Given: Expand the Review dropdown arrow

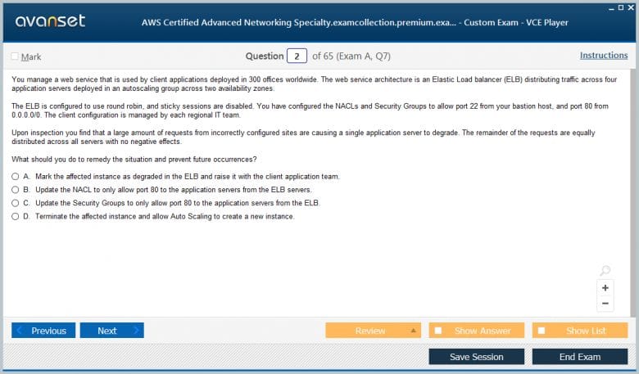Looking at the screenshot, I should (414, 331).
